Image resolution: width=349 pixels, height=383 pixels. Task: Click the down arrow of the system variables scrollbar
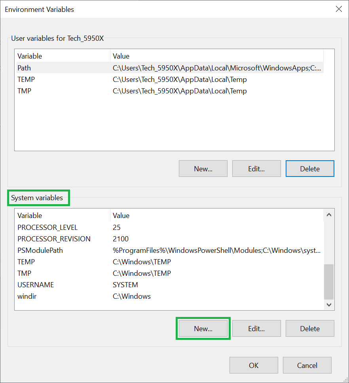coord(329,305)
